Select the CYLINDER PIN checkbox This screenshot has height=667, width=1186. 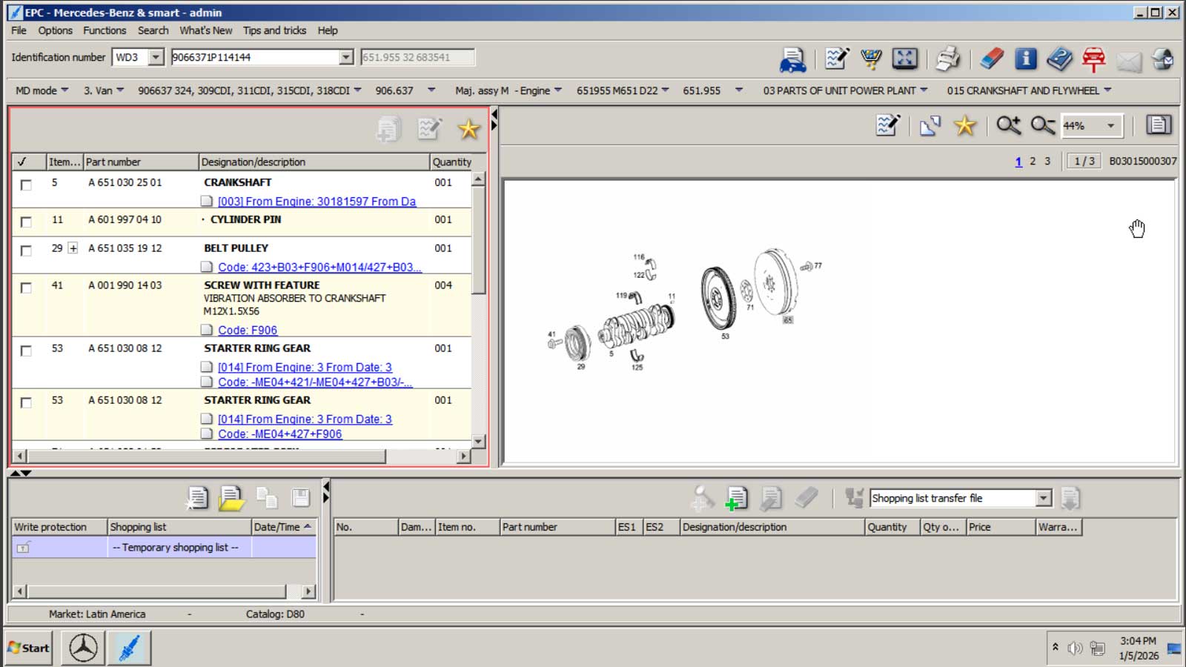(26, 222)
